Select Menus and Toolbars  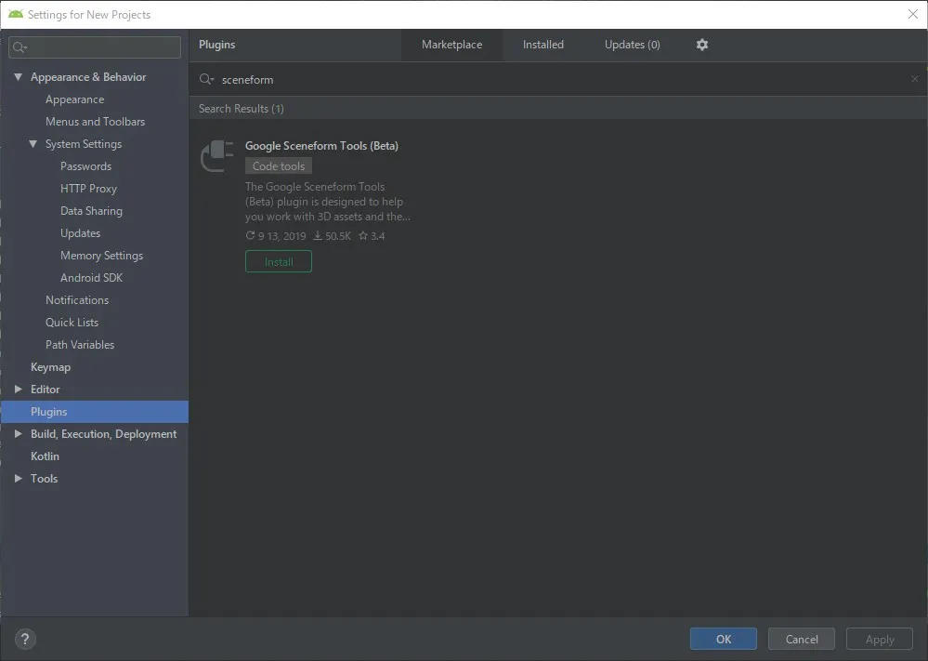coord(95,122)
